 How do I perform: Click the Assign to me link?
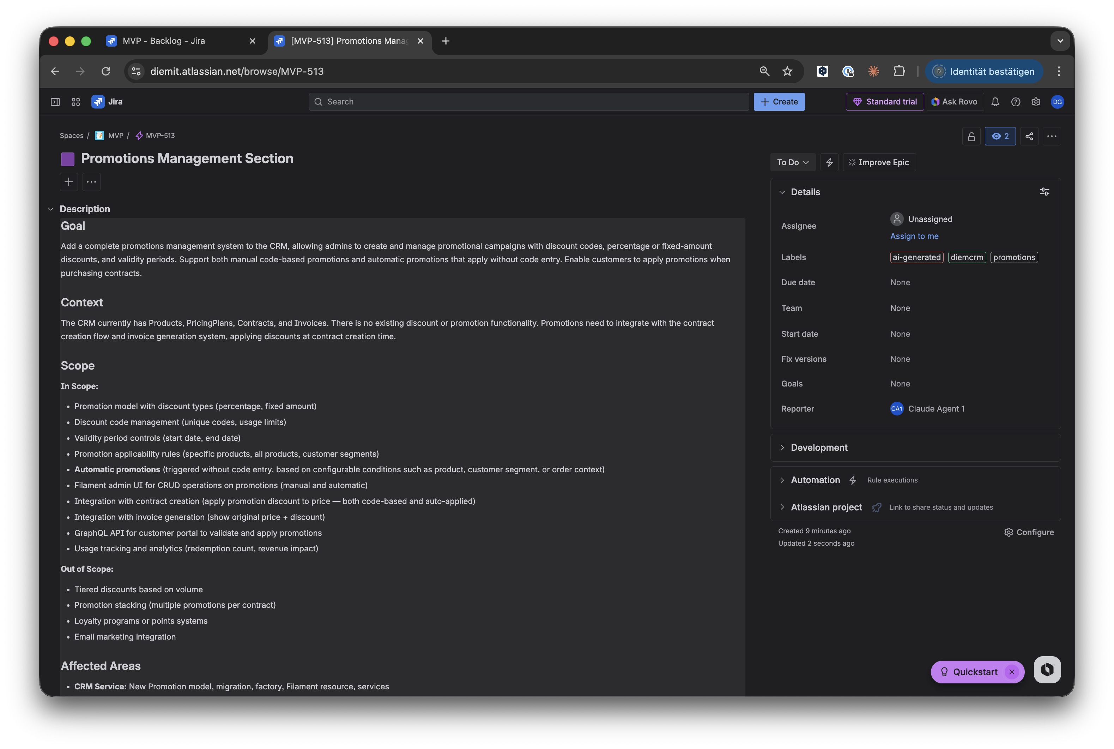[x=914, y=236]
